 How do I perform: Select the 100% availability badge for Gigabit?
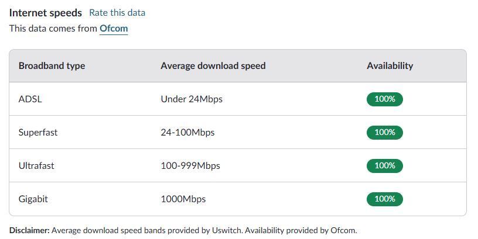[x=385, y=199]
